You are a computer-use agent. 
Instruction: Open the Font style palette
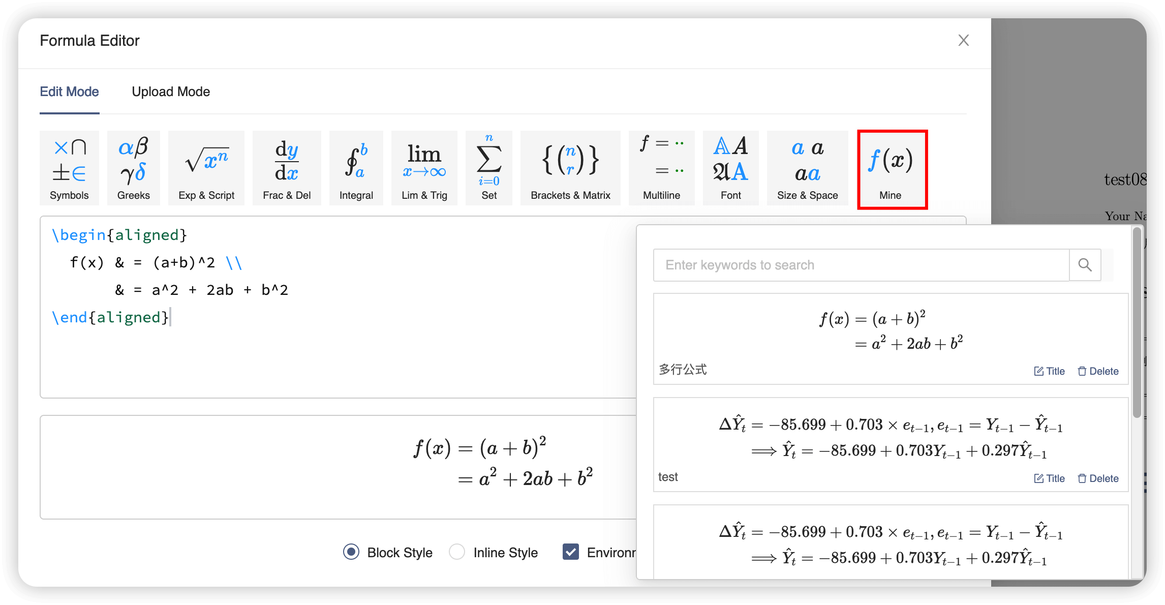(x=730, y=168)
